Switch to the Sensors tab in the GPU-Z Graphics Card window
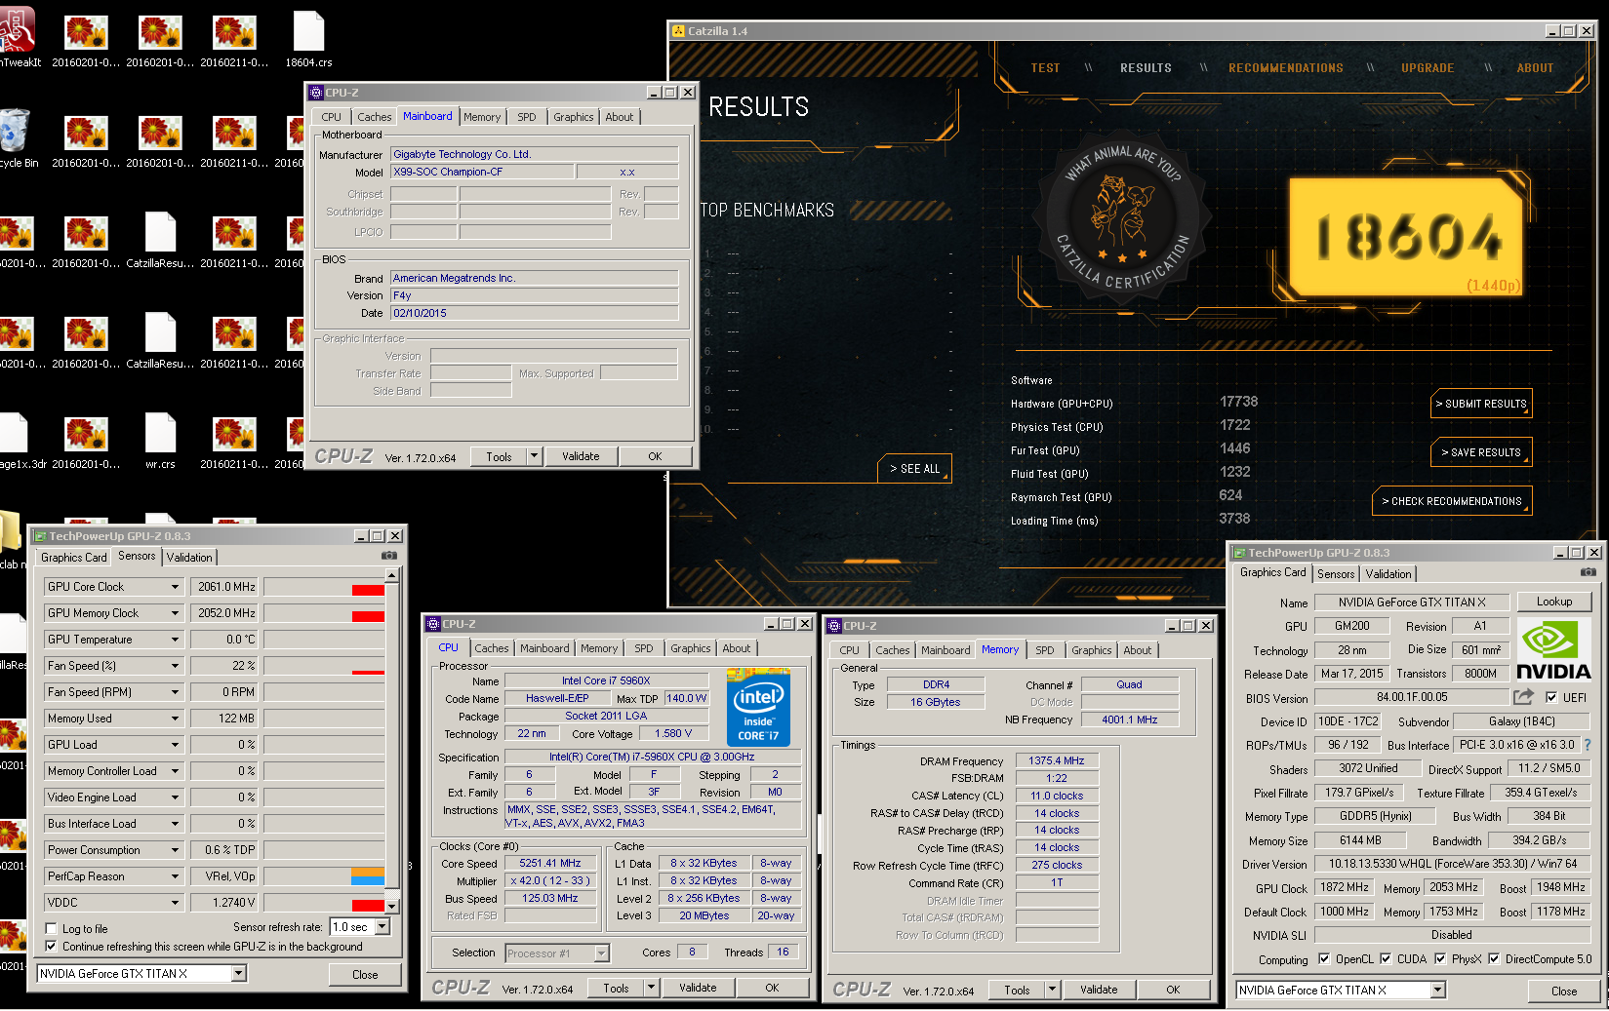This screenshot has height=1011, width=1609. [1336, 574]
